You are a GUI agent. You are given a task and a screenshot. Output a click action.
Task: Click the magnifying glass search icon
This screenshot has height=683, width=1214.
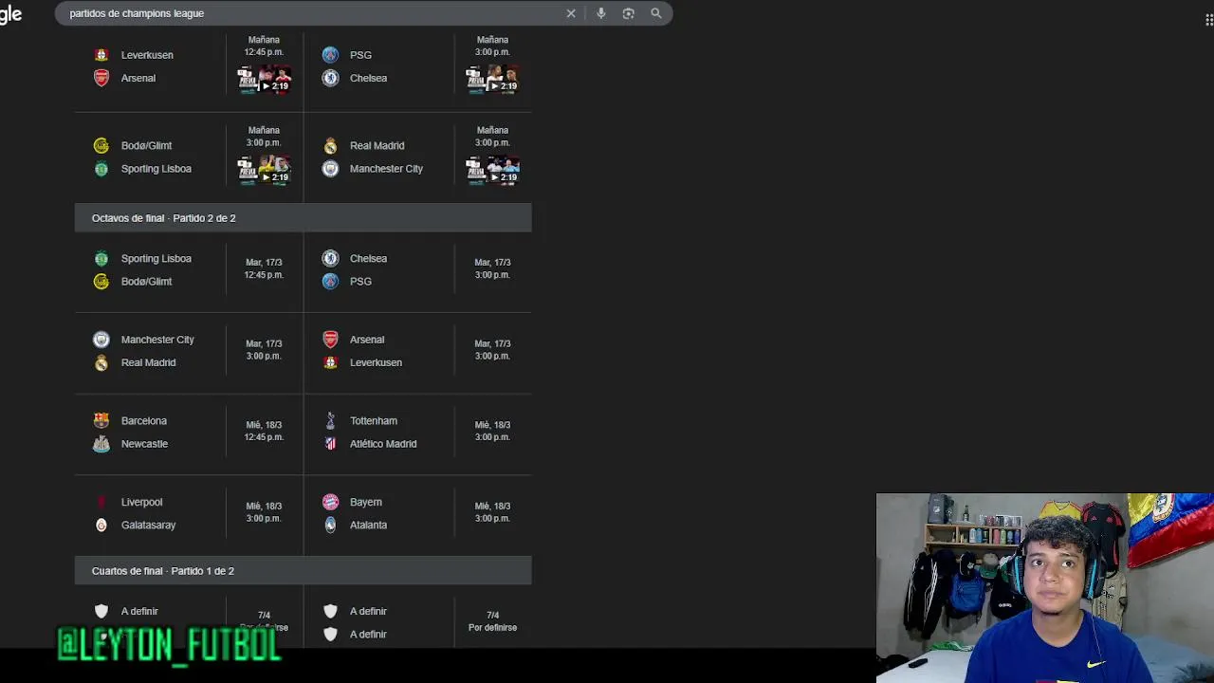(656, 13)
